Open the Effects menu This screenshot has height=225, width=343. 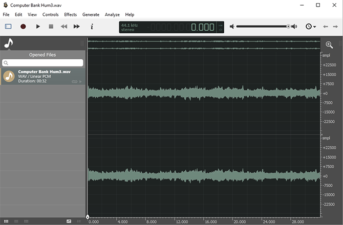(x=70, y=15)
